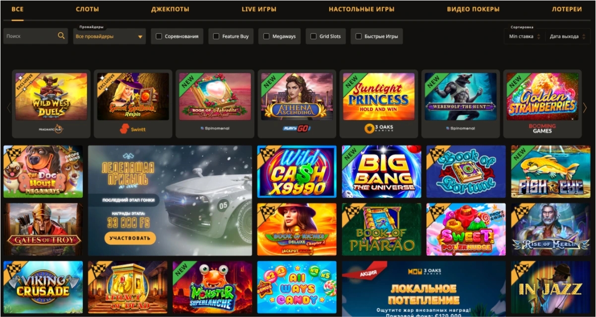Click the Участвовать button on promo banner
The height and width of the screenshot is (317, 596).
click(130, 238)
